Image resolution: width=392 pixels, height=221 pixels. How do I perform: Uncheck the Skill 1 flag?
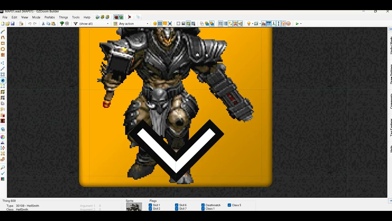pyautogui.click(x=150, y=205)
